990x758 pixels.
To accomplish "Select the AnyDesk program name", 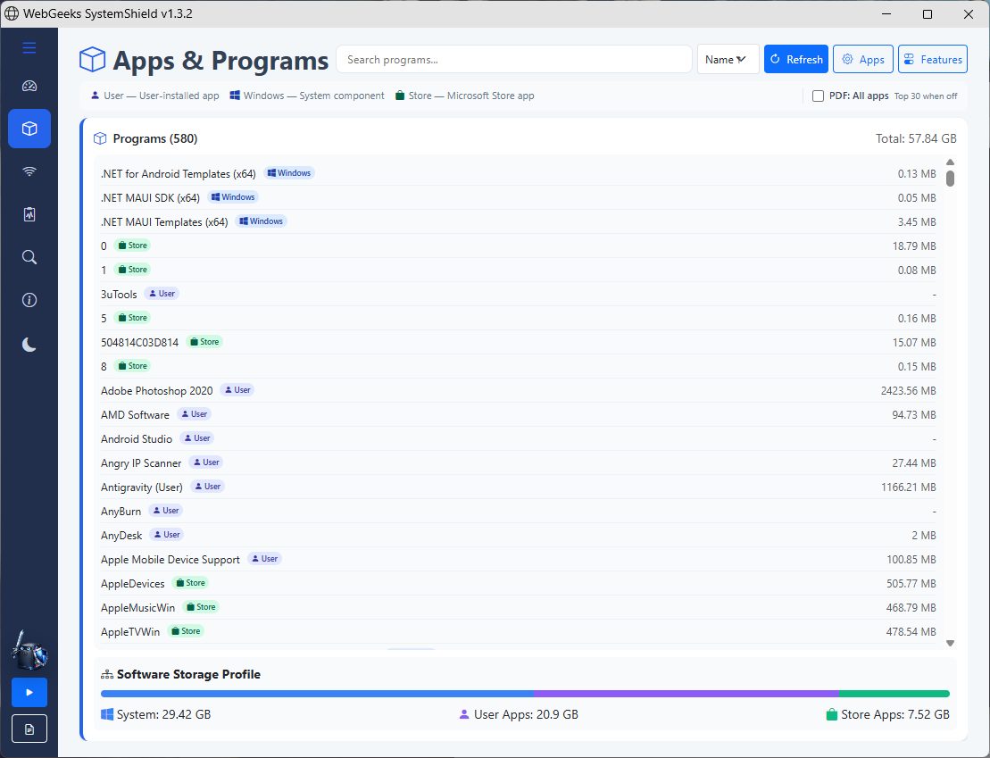I will [x=121, y=536].
